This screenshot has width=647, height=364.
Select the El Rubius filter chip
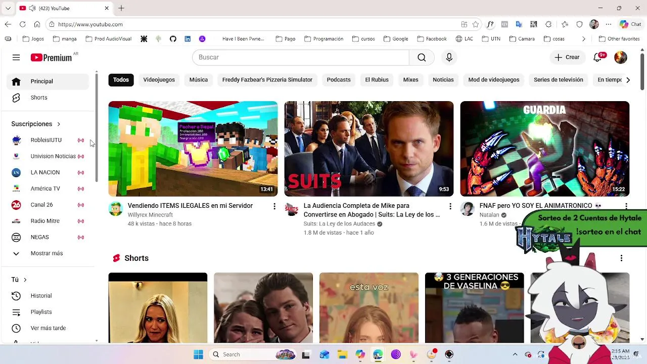pyautogui.click(x=377, y=80)
